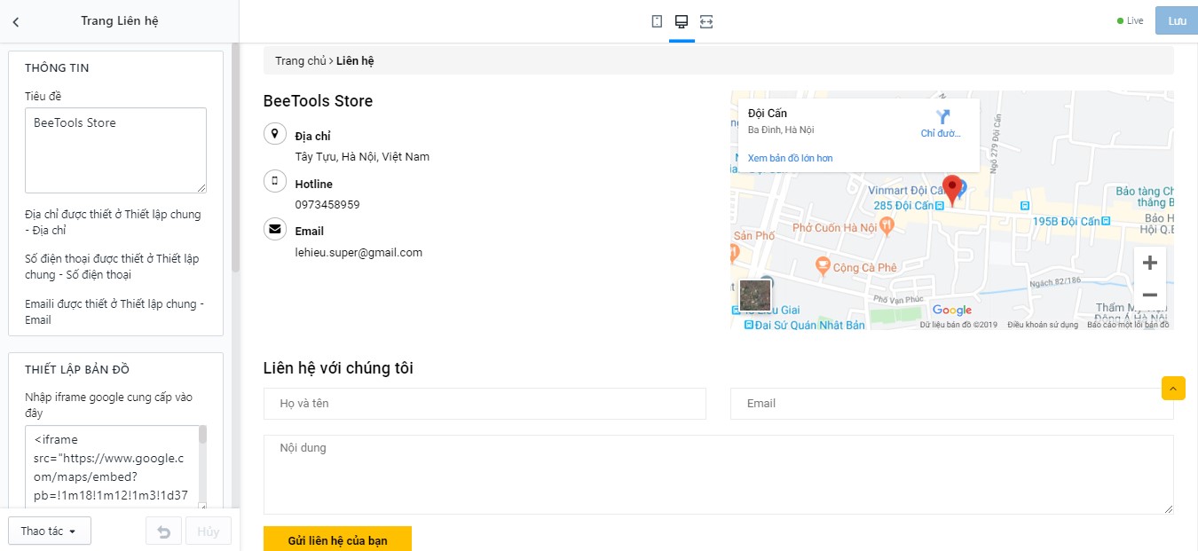Go to Trang chủ breadcrumb
This screenshot has width=1198, height=551.
click(301, 60)
